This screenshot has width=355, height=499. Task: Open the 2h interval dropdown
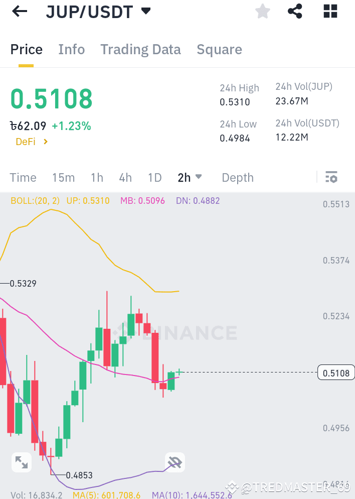tap(199, 177)
